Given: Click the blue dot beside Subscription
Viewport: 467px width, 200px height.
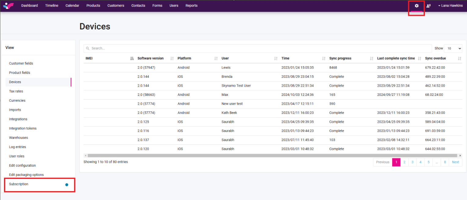Looking at the screenshot, I should [67, 184].
